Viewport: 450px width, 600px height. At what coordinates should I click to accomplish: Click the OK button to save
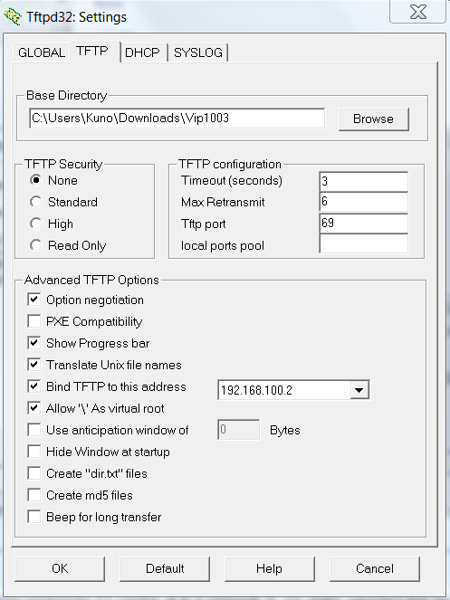point(60,568)
